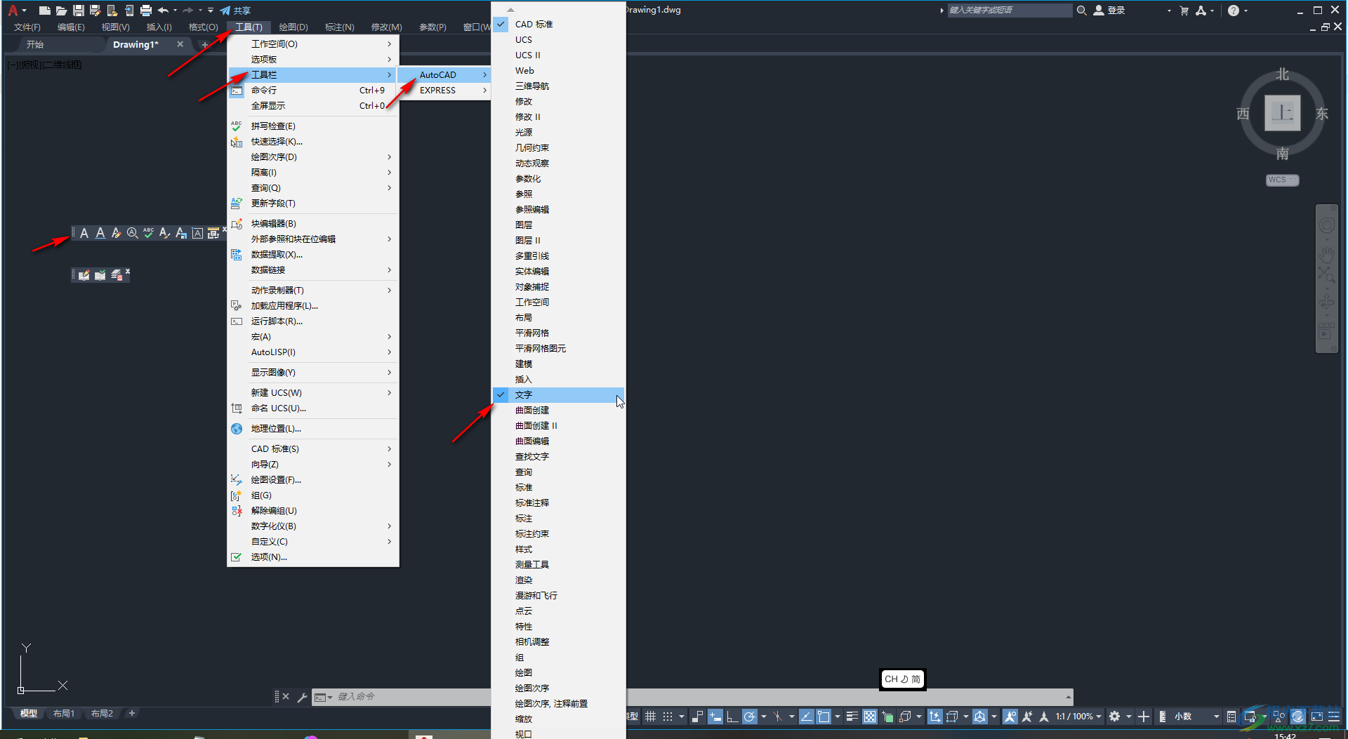Open the 编辑(E) menu
The width and height of the screenshot is (1348, 739).
coord(71,27)
